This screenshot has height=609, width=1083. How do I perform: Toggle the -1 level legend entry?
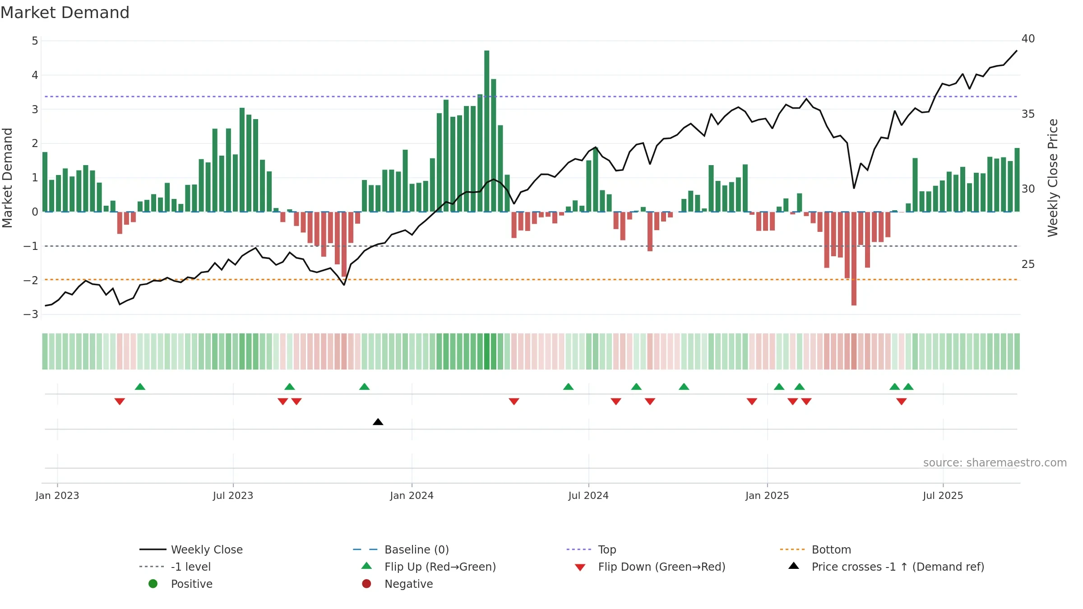click(x=175, y=567)
